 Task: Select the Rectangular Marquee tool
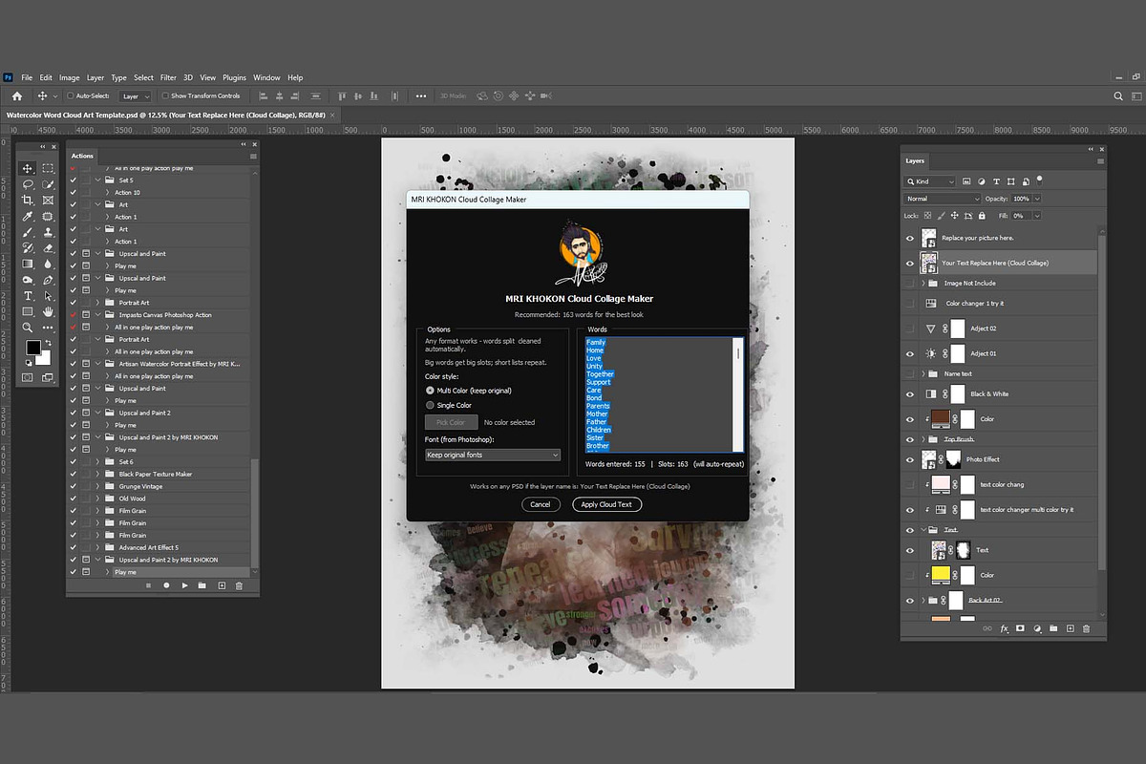coord(48,168)
